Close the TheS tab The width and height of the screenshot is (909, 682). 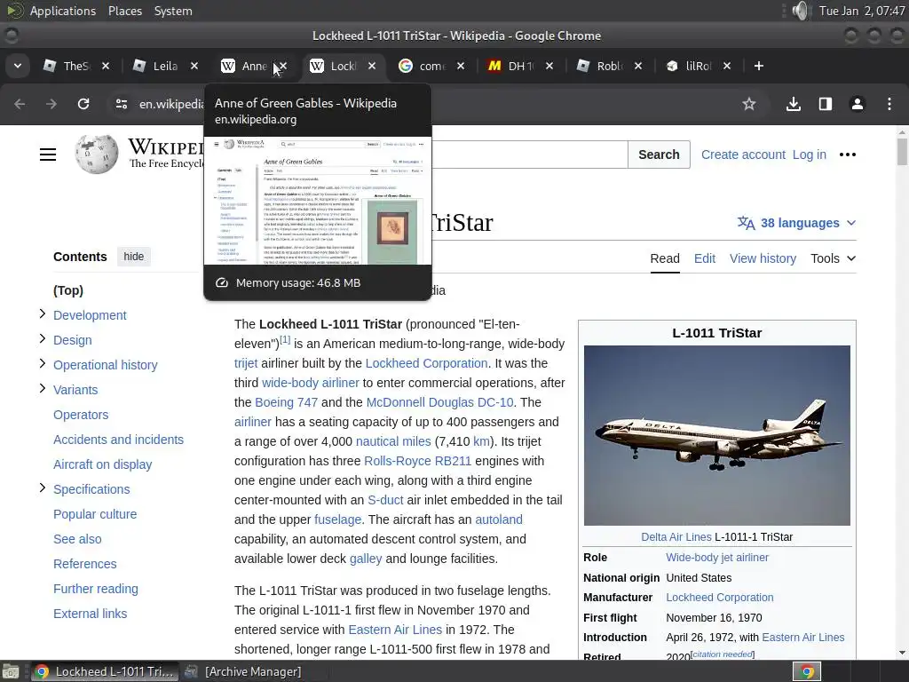(x=106, y=66)
